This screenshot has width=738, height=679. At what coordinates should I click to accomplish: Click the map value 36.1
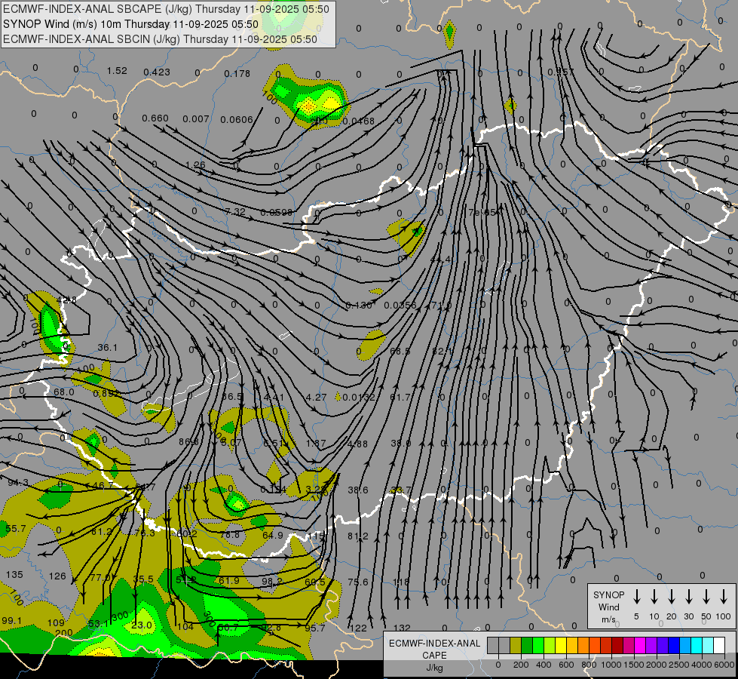107,347
